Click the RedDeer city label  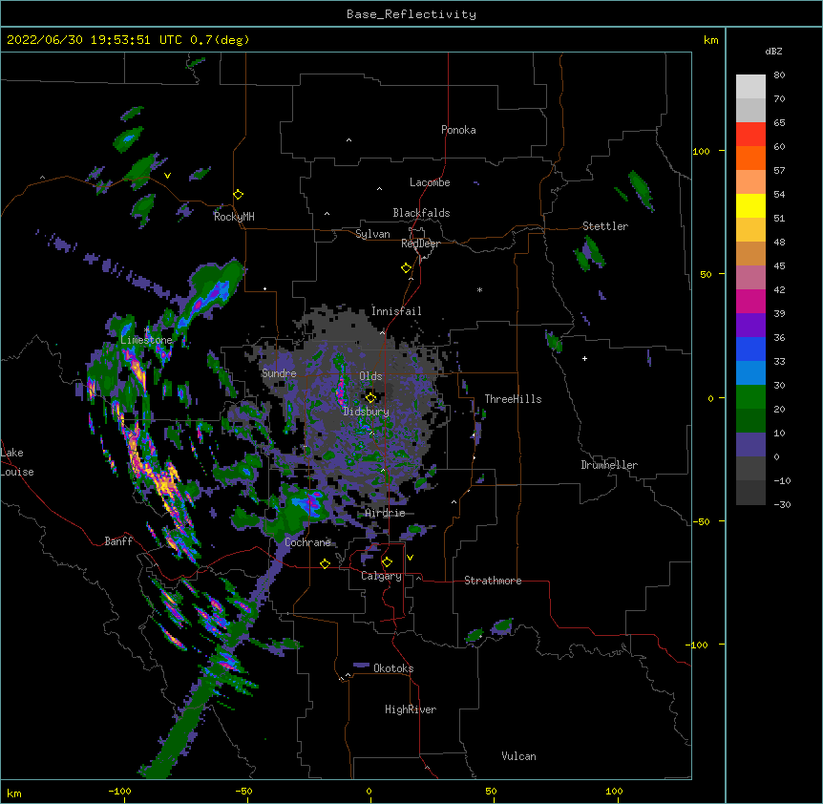420,243
